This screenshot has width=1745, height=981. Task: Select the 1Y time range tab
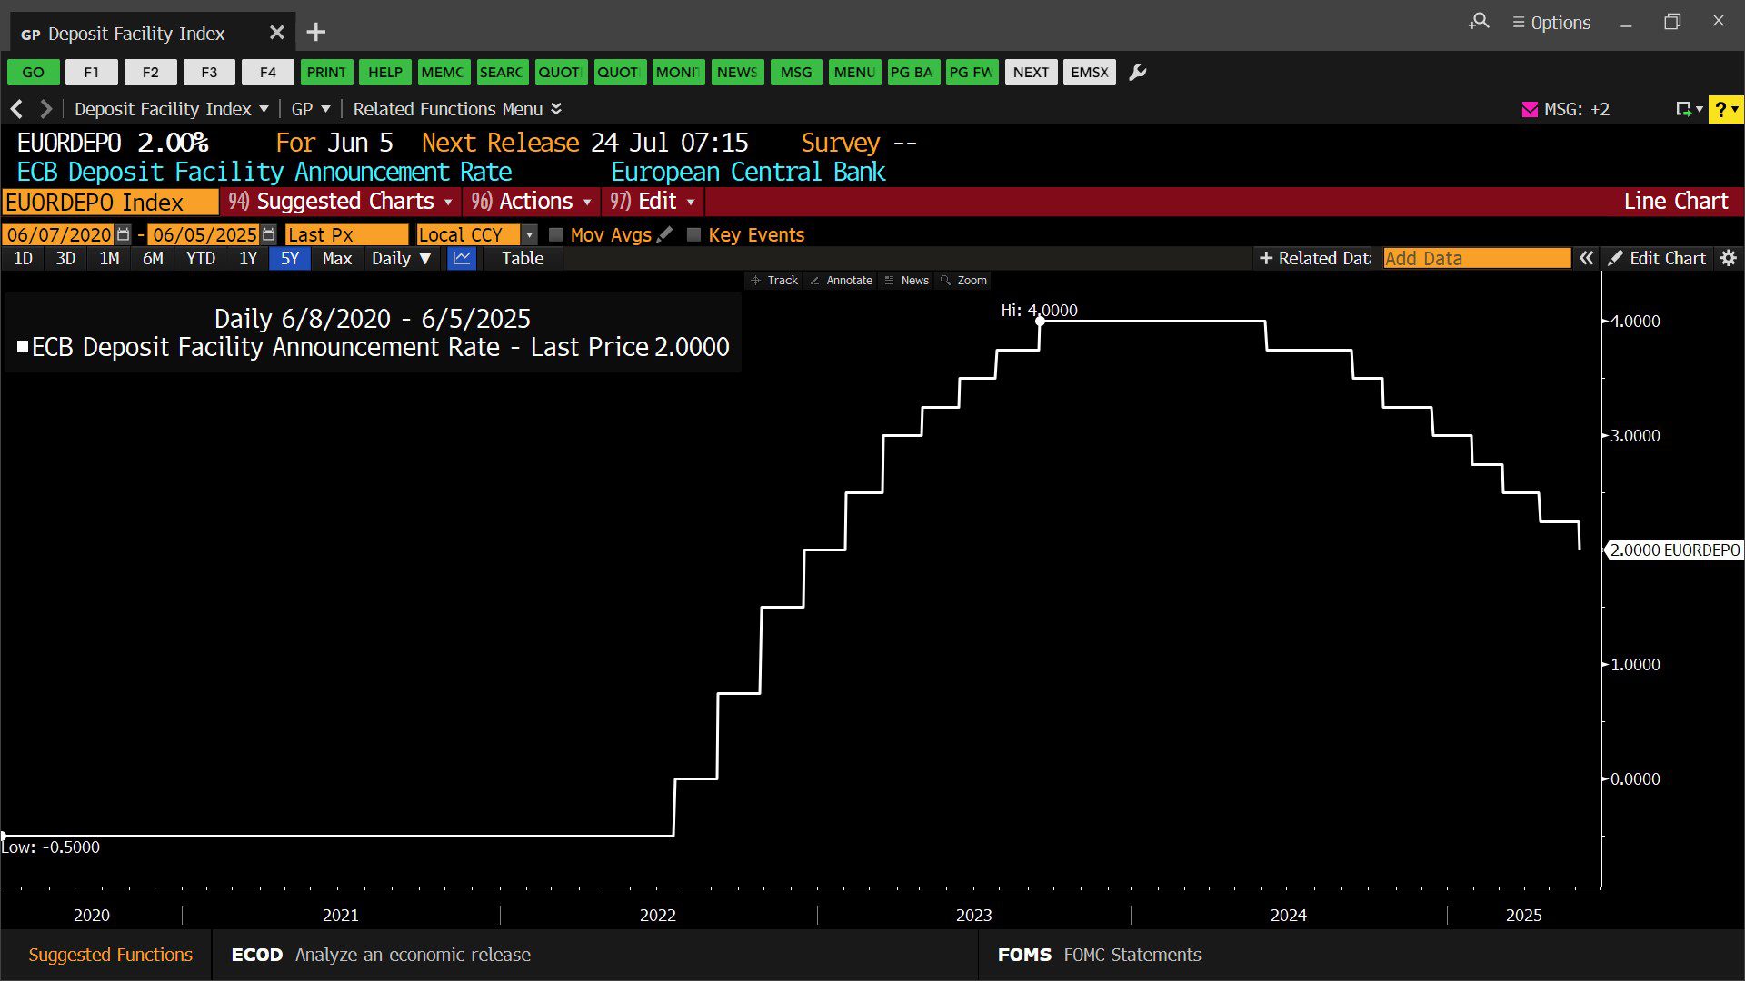click(x=247, y=258)
